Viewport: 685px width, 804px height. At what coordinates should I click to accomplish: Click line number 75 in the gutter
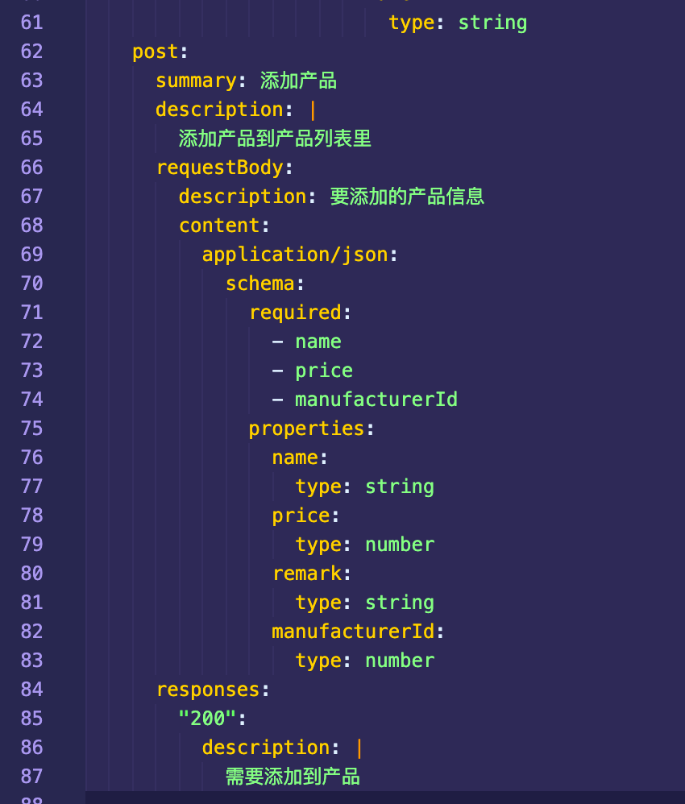point(31,429)
